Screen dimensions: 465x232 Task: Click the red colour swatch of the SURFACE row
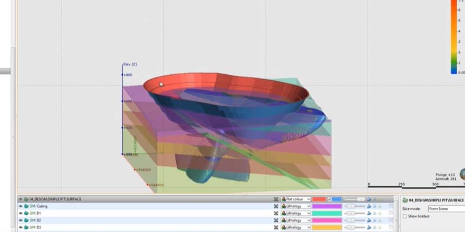click(x=319, y=199)
